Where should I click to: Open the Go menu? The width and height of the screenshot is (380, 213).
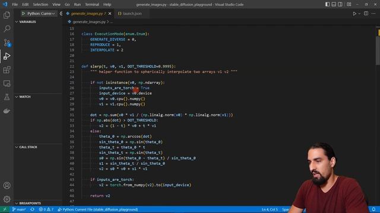[67, 4]
